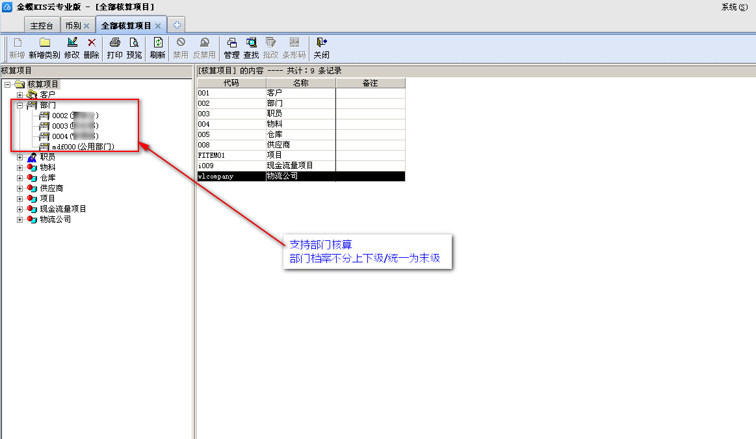Select mdf000 (公用部门) in the tree
Screen dimensions: 756x439
87,147
